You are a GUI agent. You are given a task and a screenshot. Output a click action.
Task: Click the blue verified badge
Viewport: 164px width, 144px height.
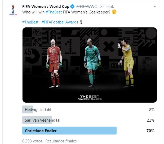click(72, 7)
